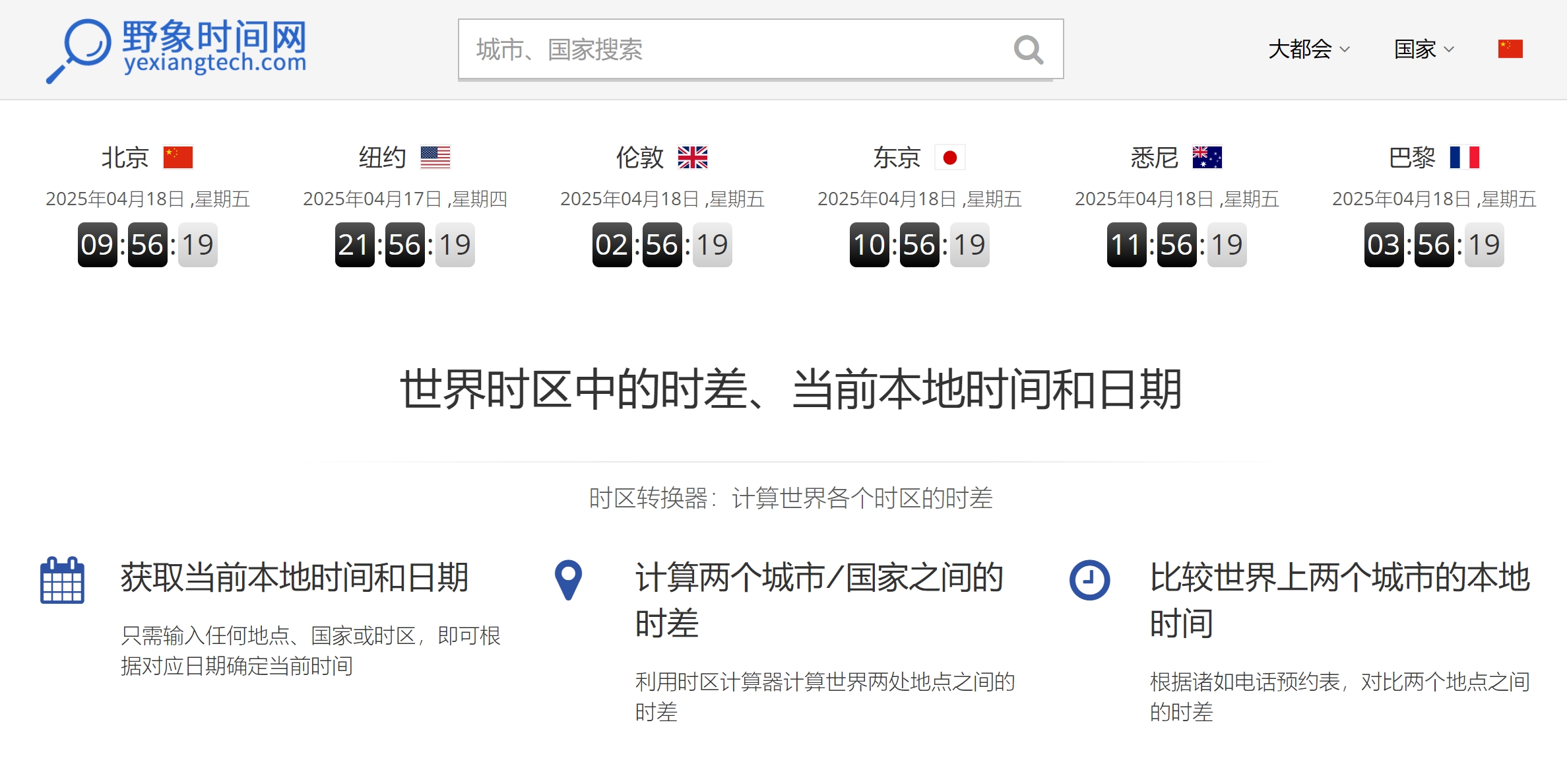Screen dimensions: 1567x770
Task: Click the London clock showing 02:56:19
Action: pos(662,245)
